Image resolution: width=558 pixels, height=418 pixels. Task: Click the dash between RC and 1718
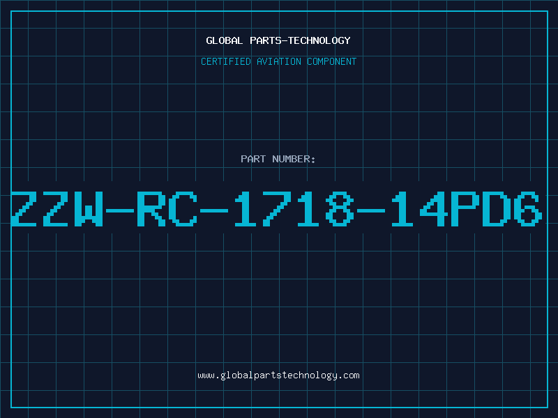[214, 211]
